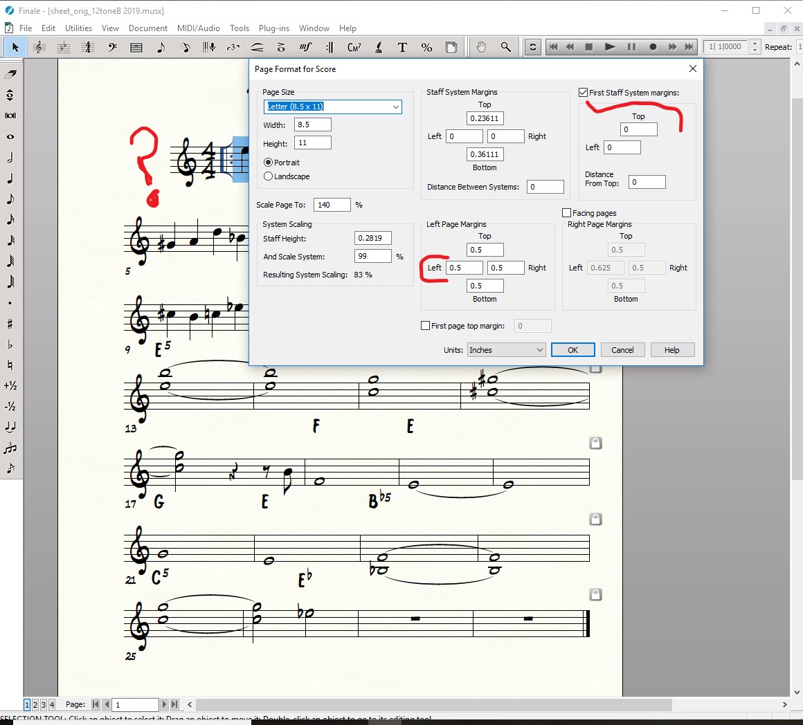The height and width of the screenshot is (725, 803).
Task: Choose the sharp accidental in the palette
Action: point(10,324)
